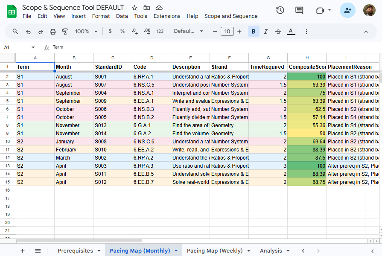Open the all sheets list icon
The height and width of the screenshot is (256, 382).
point(38,250)
